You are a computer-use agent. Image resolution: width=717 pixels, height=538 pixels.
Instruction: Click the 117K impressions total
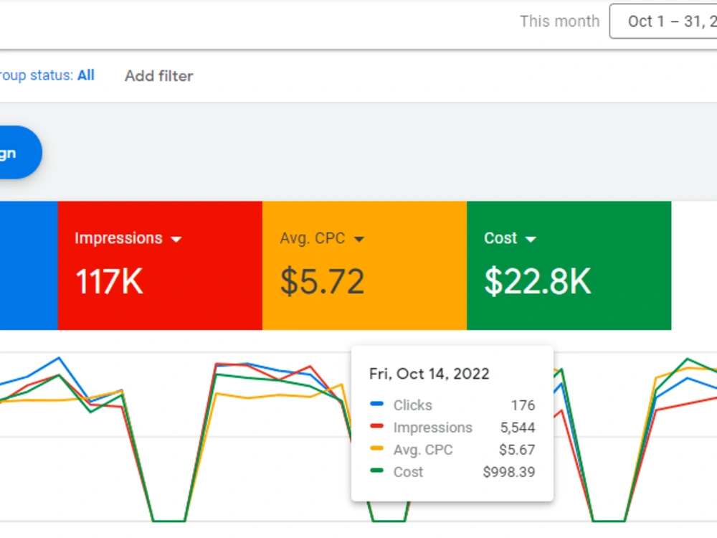click(109, 281)
